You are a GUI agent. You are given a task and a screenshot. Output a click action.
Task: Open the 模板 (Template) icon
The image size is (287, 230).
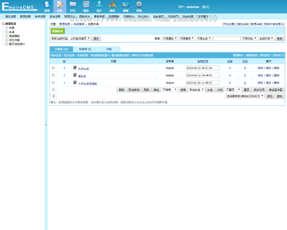click(x=86, y=5)
